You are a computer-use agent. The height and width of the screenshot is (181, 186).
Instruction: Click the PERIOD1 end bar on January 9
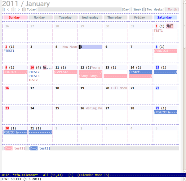coord(15,72)
